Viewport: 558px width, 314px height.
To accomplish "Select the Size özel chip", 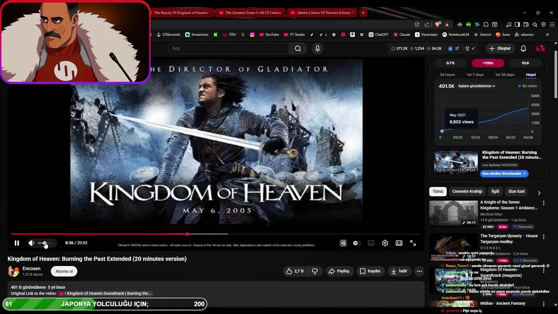I will (517, 191).
